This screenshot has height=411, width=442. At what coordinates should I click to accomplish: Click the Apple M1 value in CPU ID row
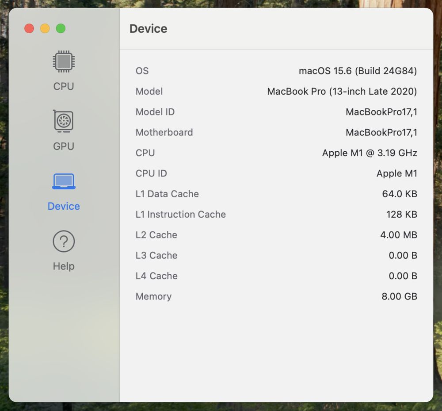click(396, 173)
